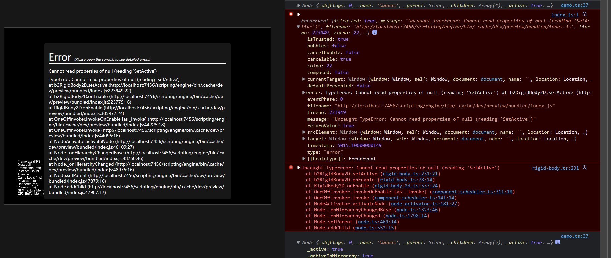Click 'Please open the console' hint text
611x258 pixels.
click(x=112, y=59)
